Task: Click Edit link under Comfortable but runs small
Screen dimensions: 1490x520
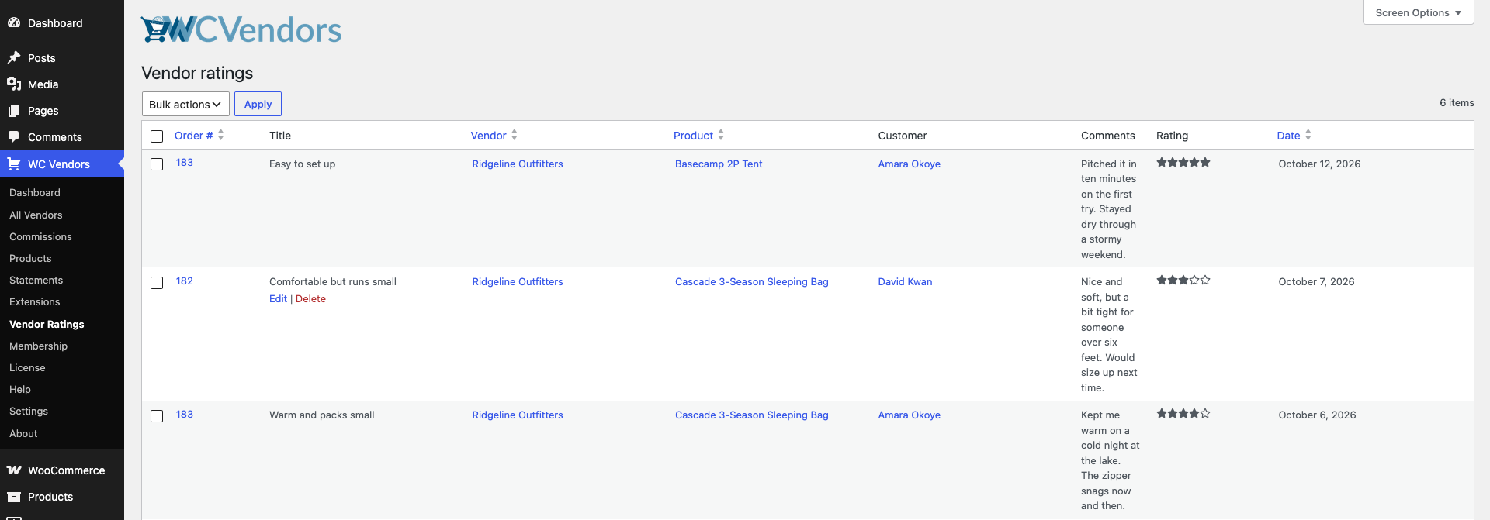Action: (x=278, y=298)
